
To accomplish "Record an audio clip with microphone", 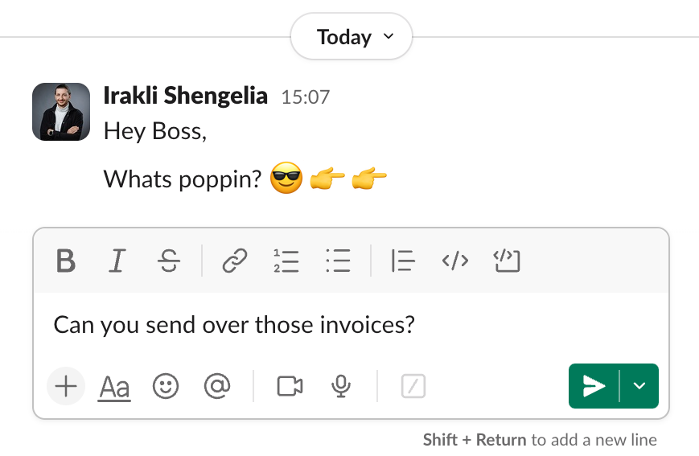I will [340, 387].
